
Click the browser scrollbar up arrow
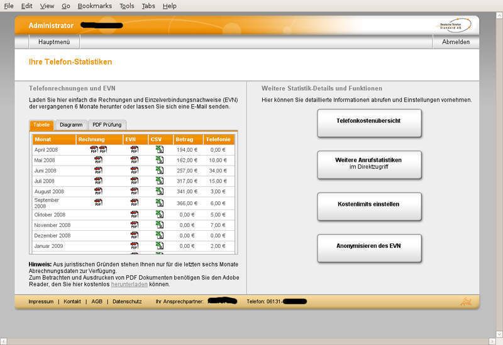(499, 15)
